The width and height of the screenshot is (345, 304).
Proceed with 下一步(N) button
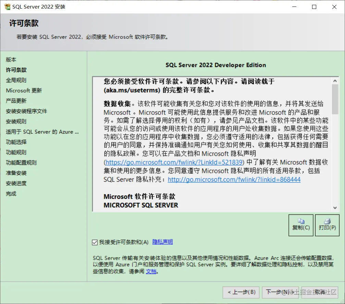[x=280, y=292]
